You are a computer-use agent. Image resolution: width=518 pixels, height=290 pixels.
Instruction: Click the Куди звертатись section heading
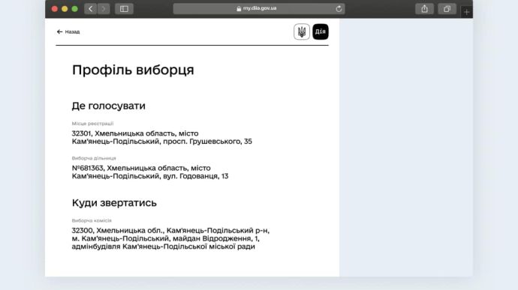114,202
